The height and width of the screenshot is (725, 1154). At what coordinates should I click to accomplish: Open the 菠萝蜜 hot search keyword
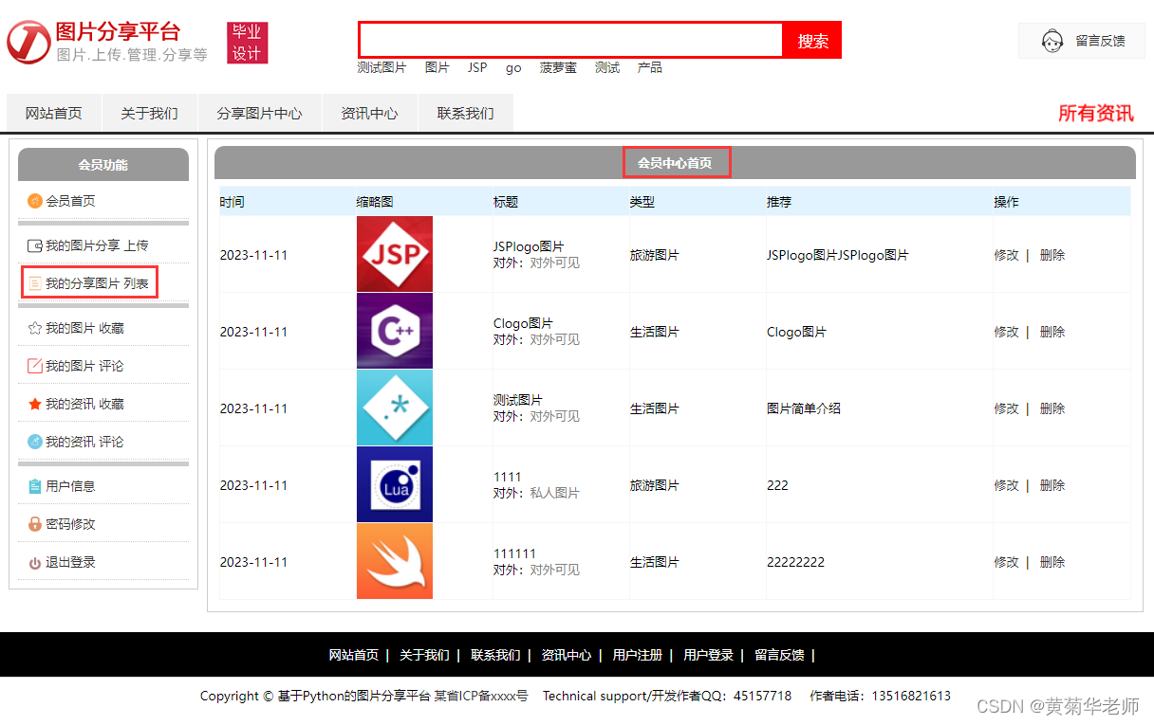click(x=557, y=67)
